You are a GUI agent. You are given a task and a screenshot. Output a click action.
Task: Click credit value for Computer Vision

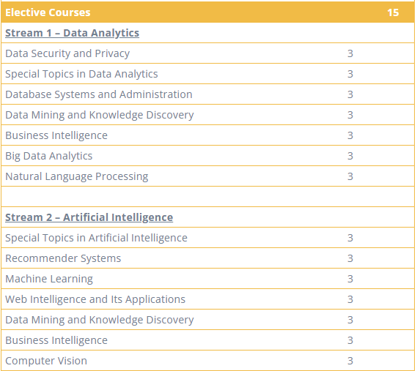coord(350,361)
